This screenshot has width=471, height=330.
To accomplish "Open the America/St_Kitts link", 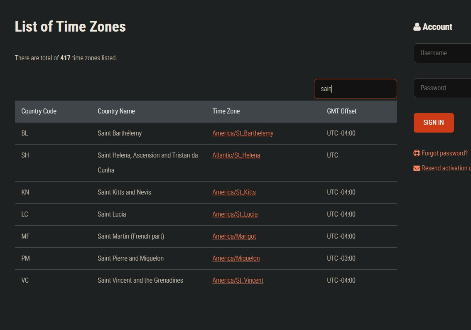I will pyautogui.click(x=234, y=192).
